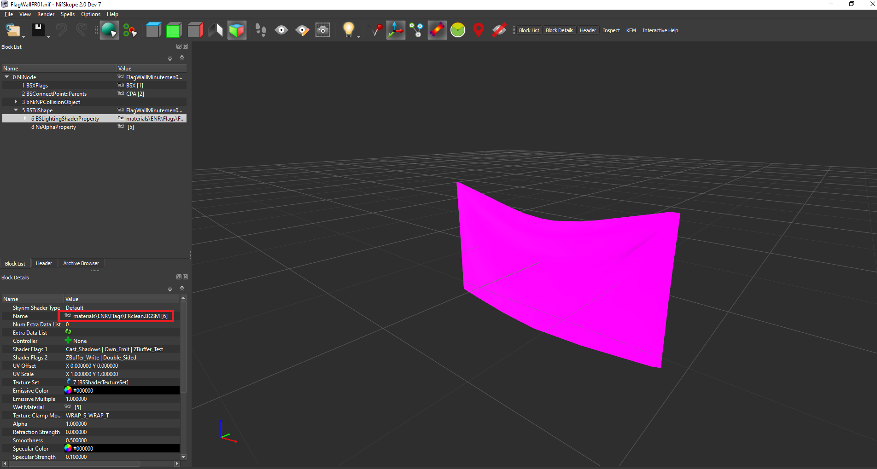Click the Interactive Help toolbar button

pyautogui.click(x=660, y=30)
